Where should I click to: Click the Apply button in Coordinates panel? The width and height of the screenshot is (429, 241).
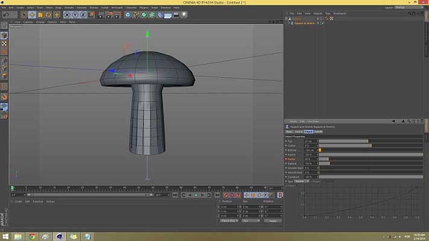click(272, 221)
